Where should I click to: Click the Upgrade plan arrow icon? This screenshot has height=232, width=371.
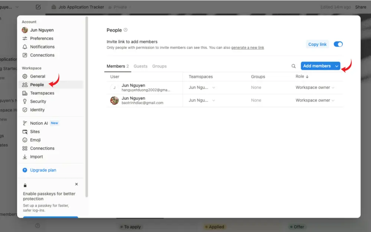pyautogui.click(x=25, y=170)
